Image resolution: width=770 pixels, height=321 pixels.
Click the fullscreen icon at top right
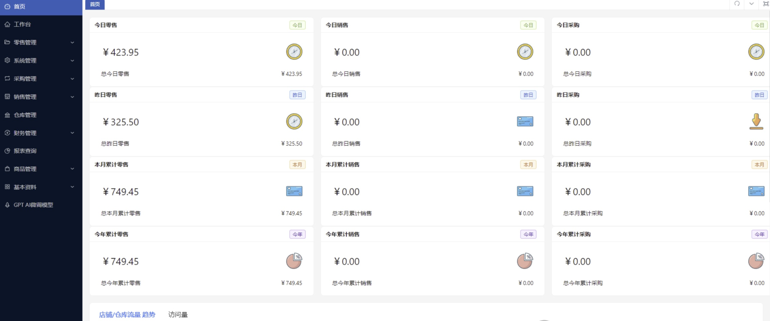pyautogui.click(x=766, y=3)
